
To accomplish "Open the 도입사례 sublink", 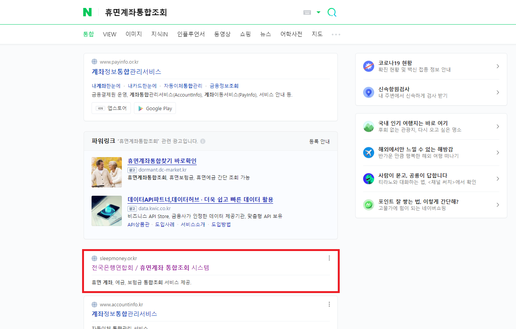I will point(165,224).
